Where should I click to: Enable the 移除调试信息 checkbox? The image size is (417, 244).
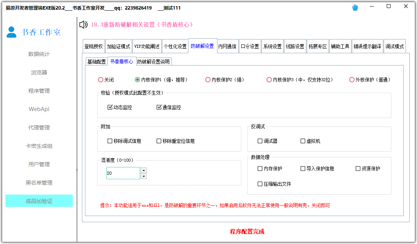click(110, 141)
